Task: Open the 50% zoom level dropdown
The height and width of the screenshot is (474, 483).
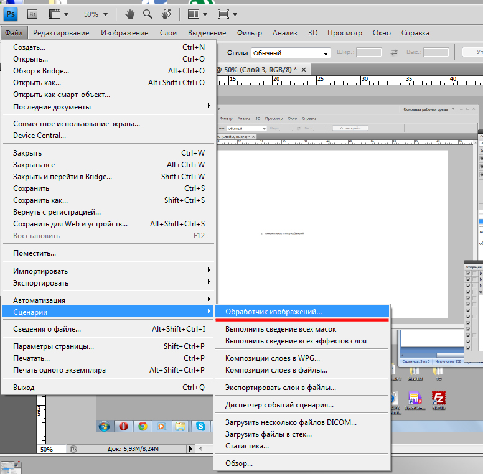Action: [x=96, y=14]
